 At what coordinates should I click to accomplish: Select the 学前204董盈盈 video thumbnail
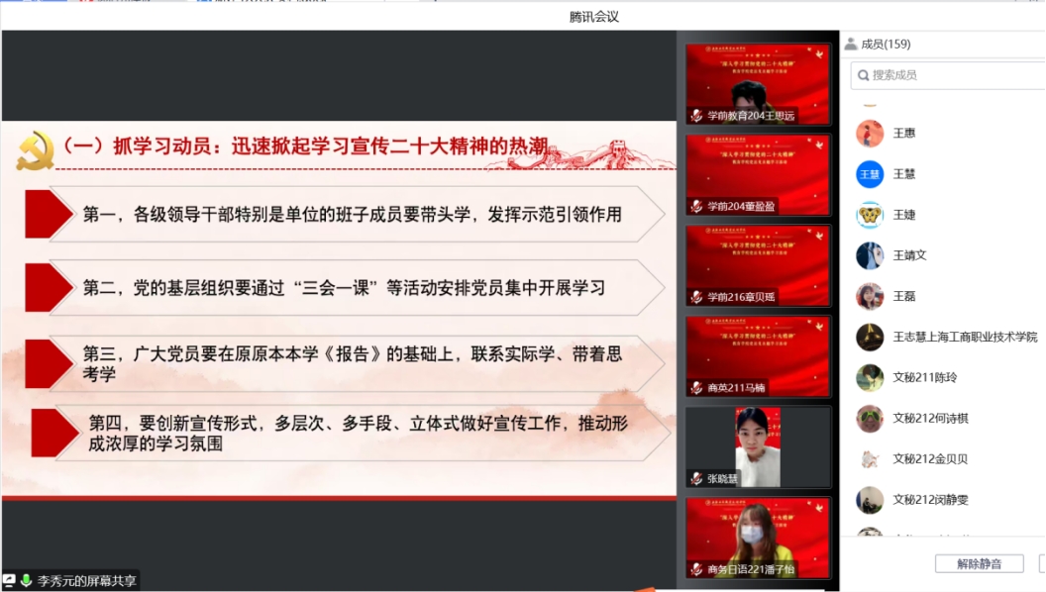coord(758,173)
